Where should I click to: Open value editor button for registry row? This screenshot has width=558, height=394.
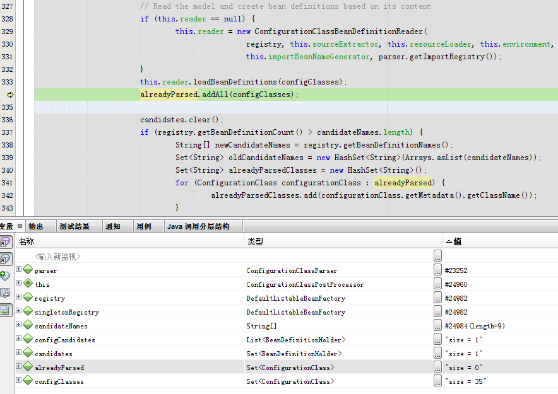[437, 297]
